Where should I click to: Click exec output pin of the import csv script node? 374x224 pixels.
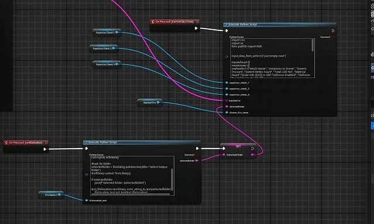[x=333, y=31]
